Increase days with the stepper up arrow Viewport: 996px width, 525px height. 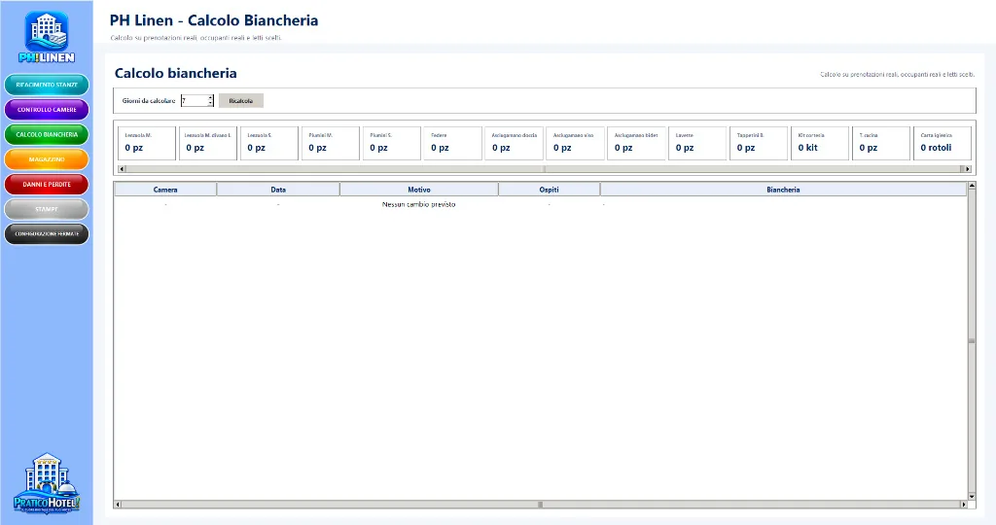tap(210, 98)
